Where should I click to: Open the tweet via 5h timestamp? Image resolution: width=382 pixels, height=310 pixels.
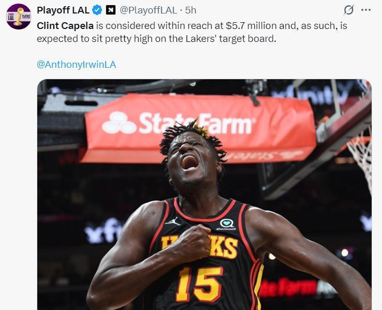pyautogui.click(x=191, y=10)
